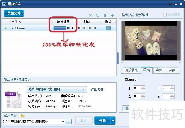Collapse the preview panel with side arrow

coord(118,58)
